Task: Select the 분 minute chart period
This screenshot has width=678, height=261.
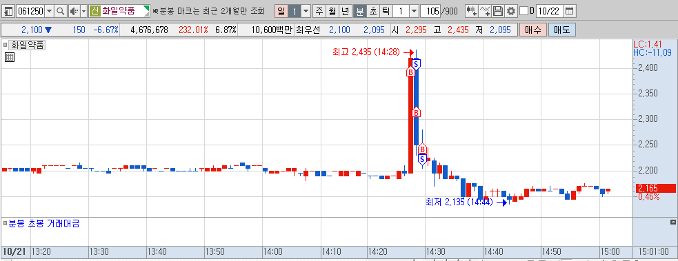Action: point(360,11)
